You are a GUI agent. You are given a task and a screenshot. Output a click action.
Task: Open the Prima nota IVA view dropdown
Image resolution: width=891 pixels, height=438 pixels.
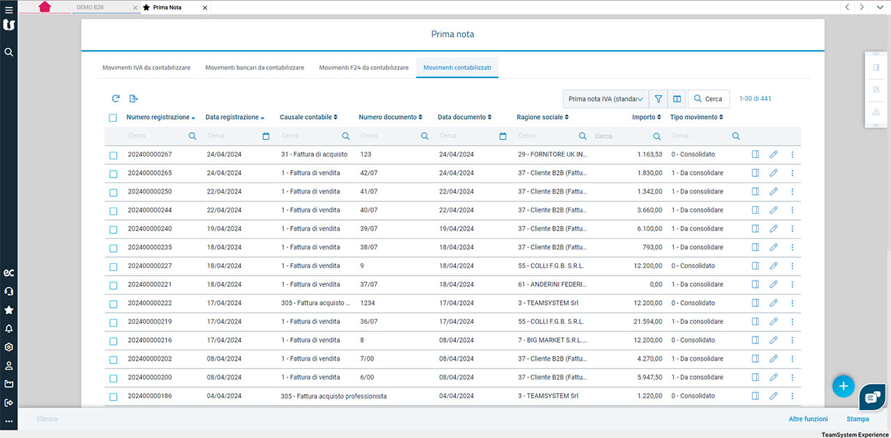tap(606, 99)
